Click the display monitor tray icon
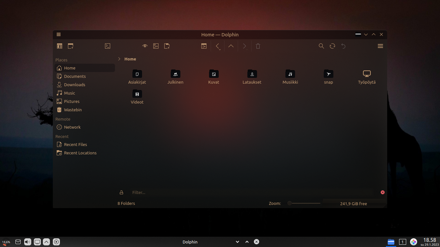 37,242
